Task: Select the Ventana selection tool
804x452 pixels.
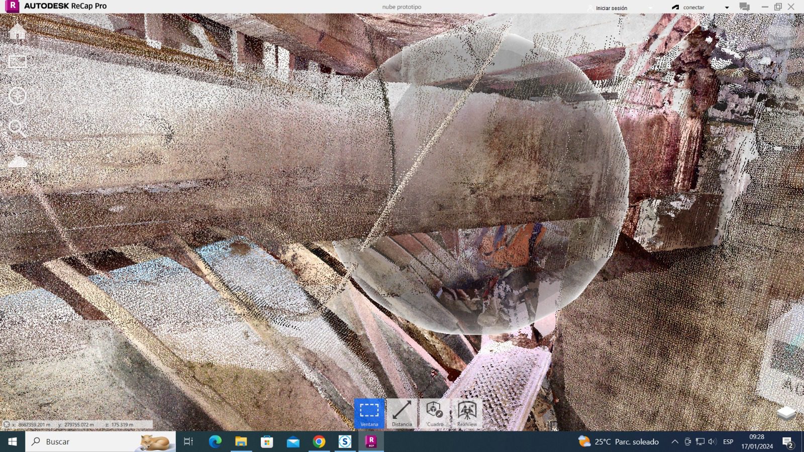Action: pos(369,413)
